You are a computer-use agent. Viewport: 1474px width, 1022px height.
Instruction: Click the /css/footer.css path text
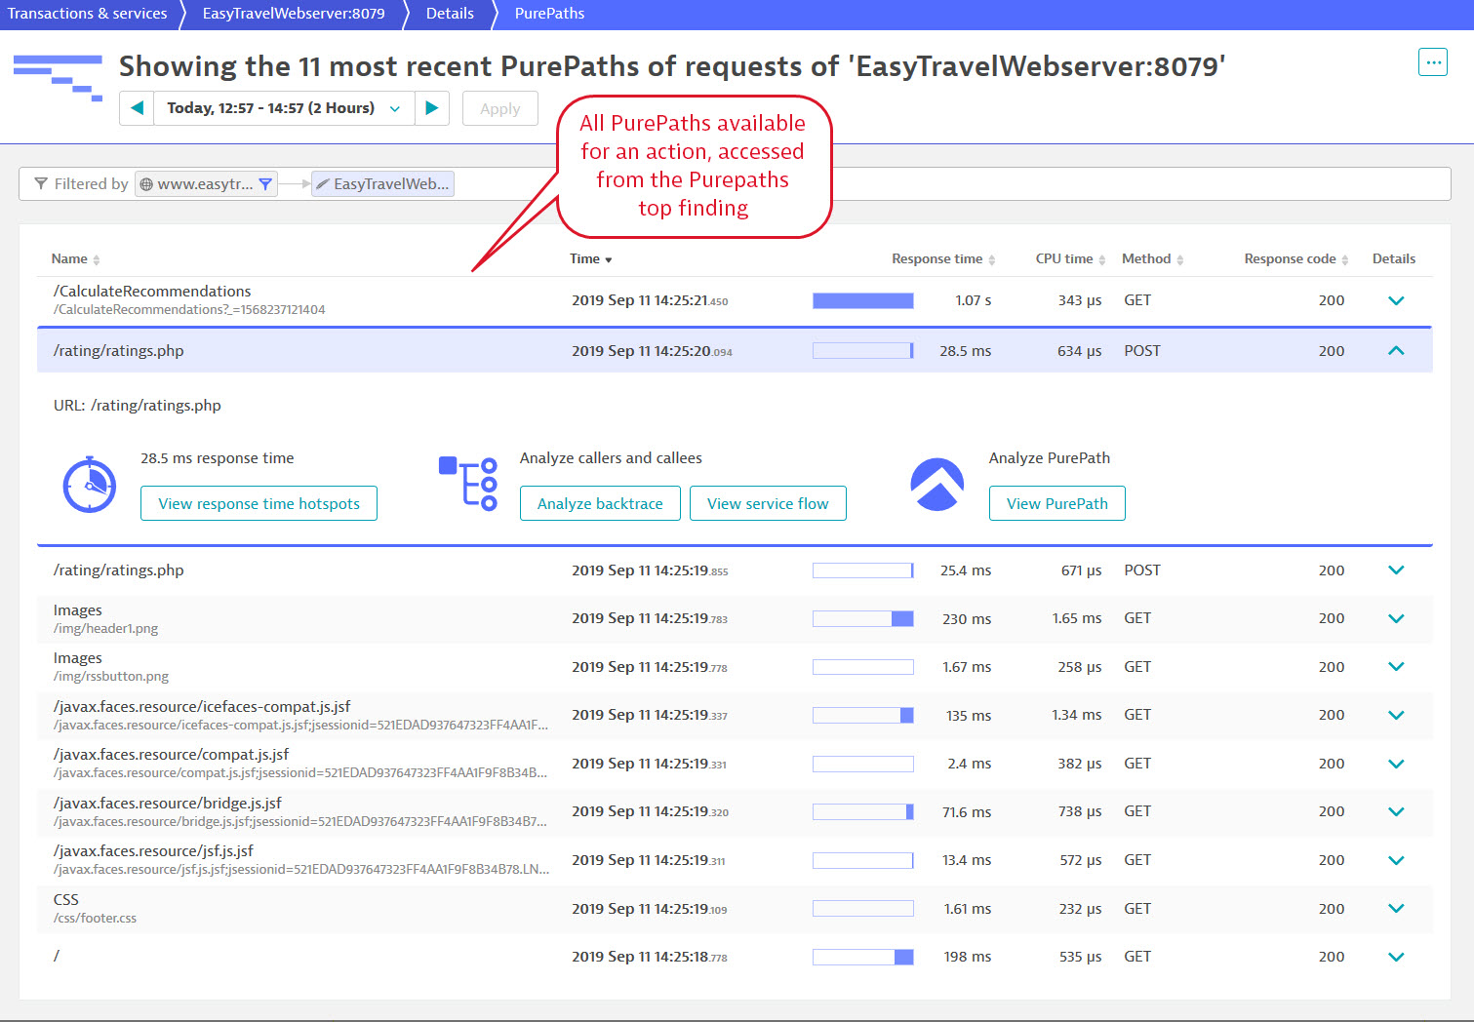(x=95, y=918)
